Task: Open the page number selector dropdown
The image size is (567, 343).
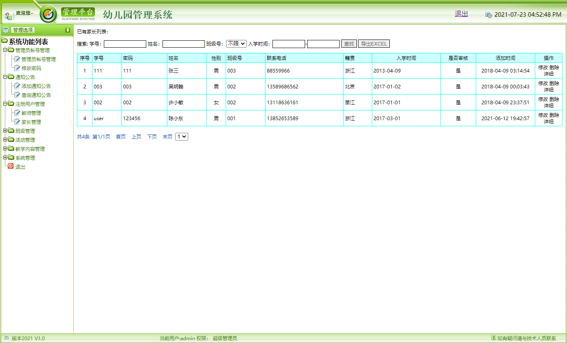Action: 181,136
